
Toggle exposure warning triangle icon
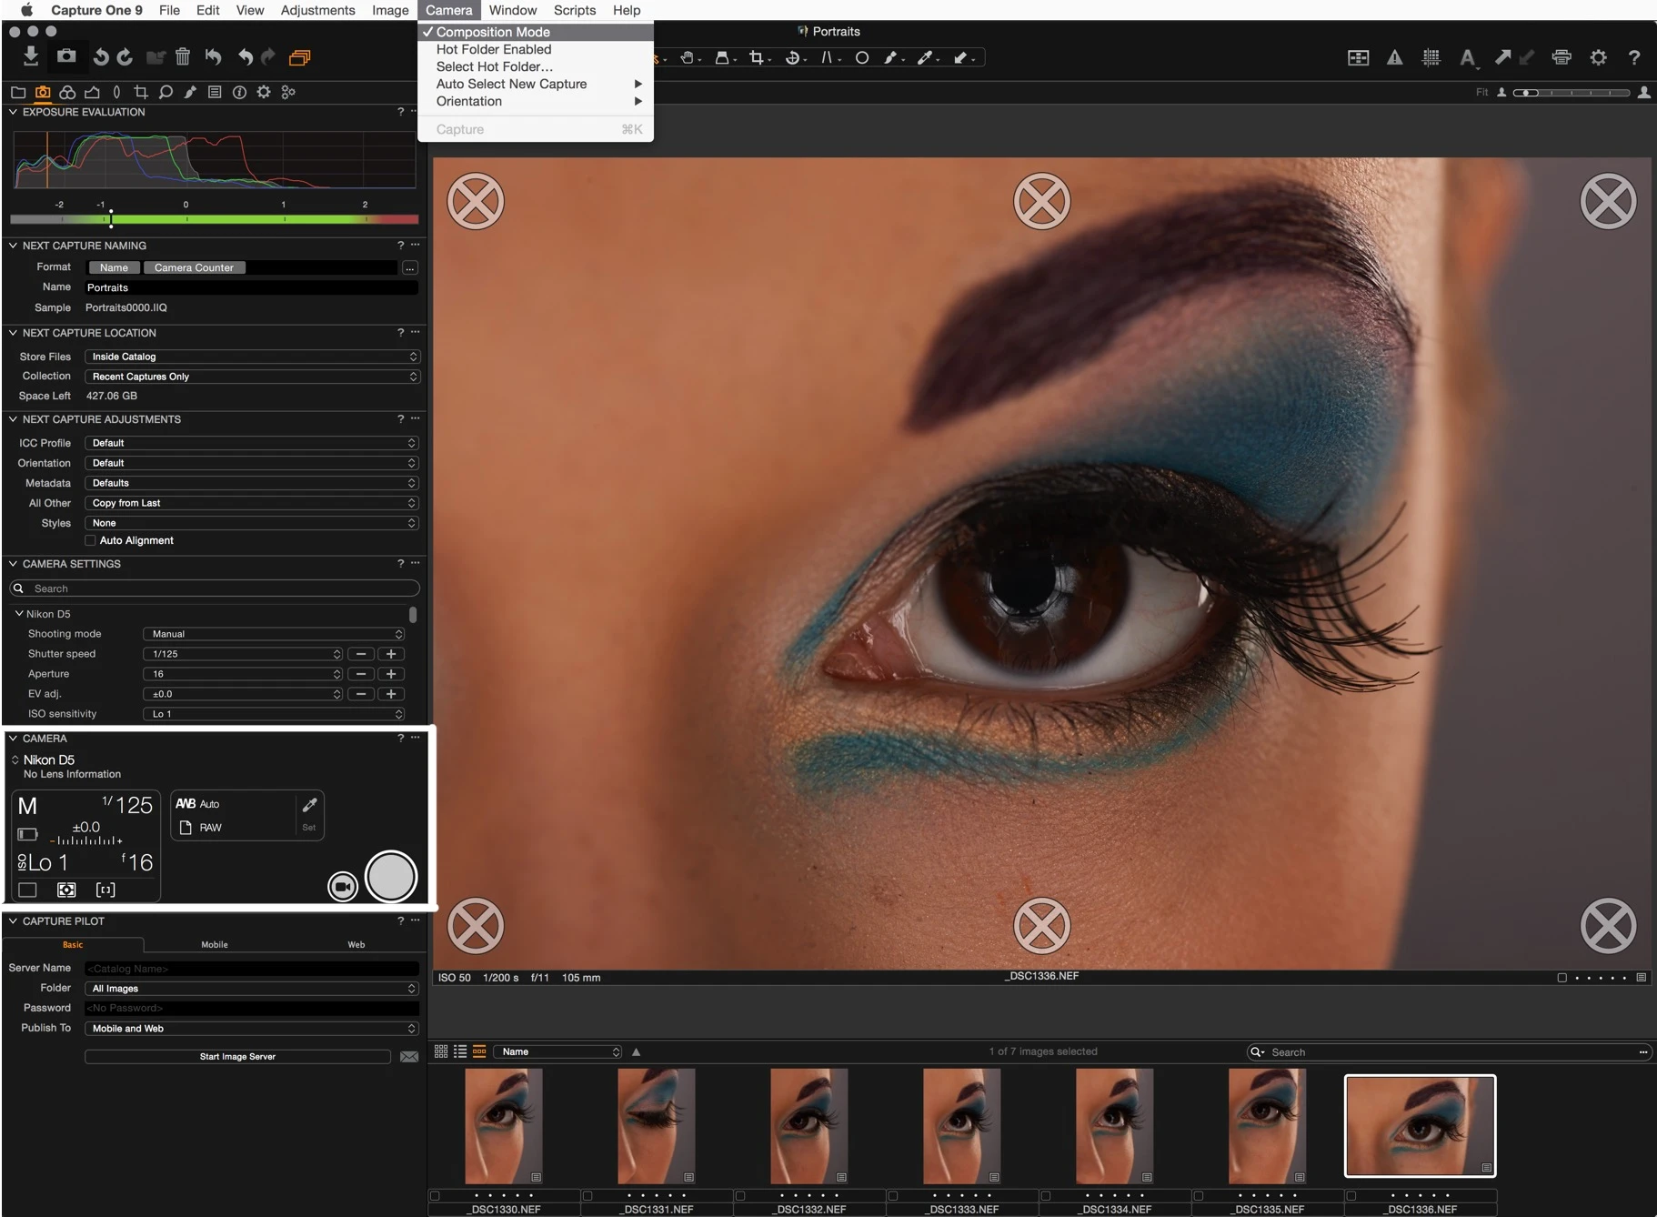coord(1394,57)
